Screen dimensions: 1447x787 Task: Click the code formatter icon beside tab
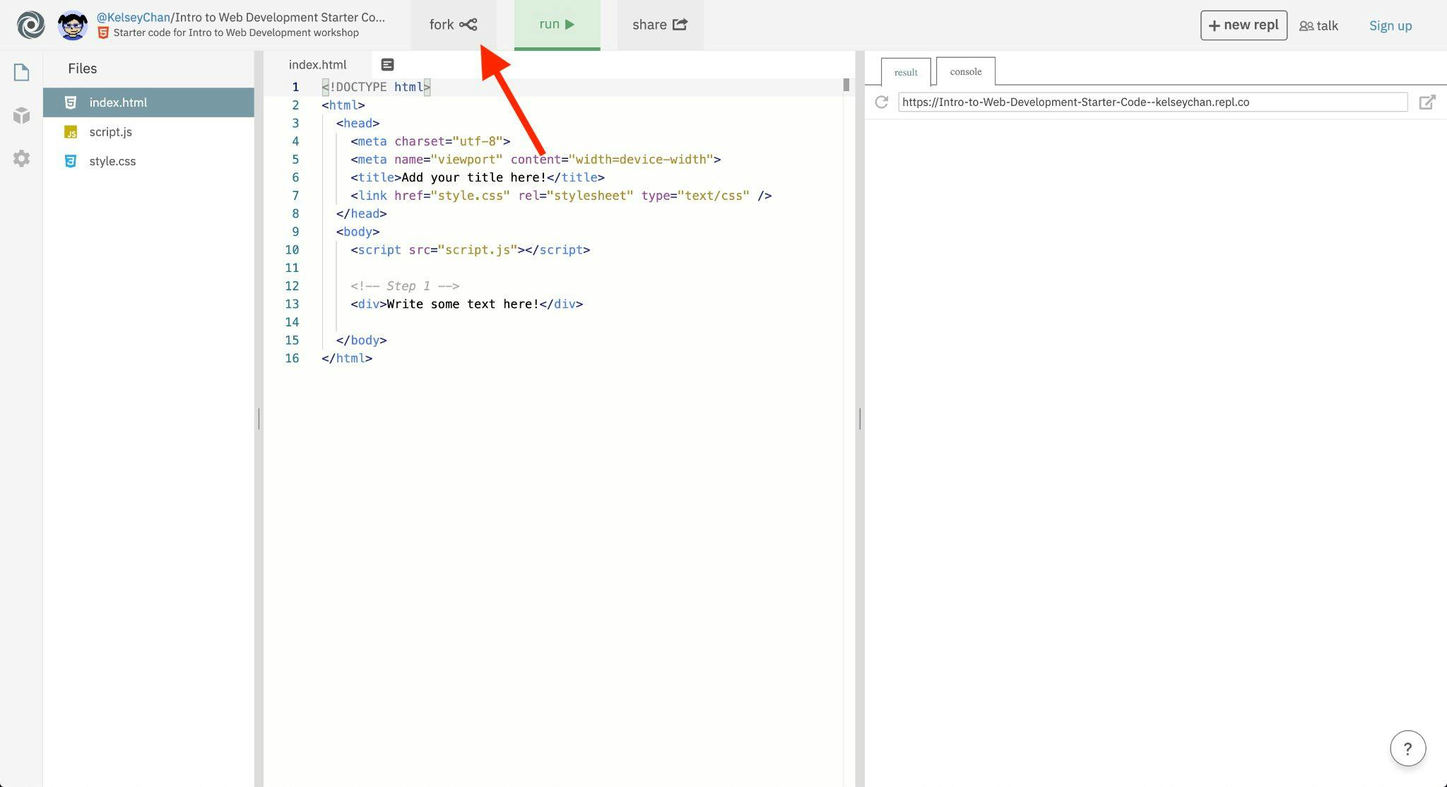[387, 64]
